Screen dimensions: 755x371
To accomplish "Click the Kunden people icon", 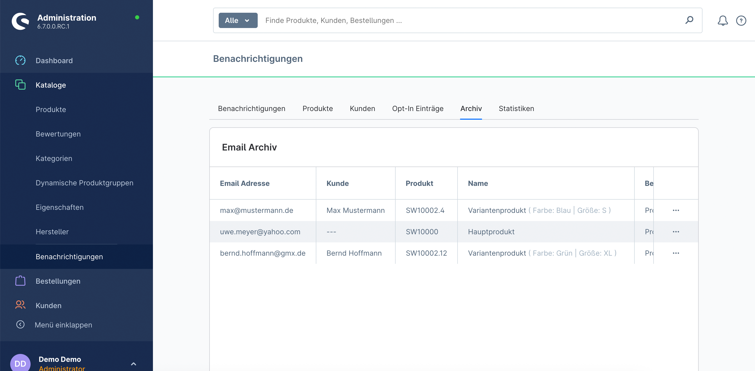I will (20, 305).
